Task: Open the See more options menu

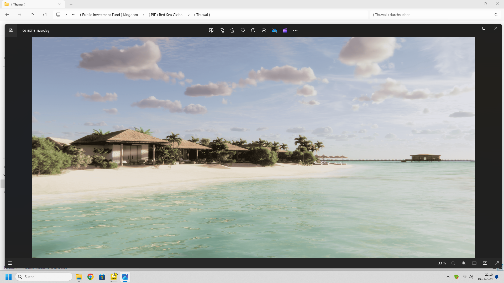Action: pos(295,30)
